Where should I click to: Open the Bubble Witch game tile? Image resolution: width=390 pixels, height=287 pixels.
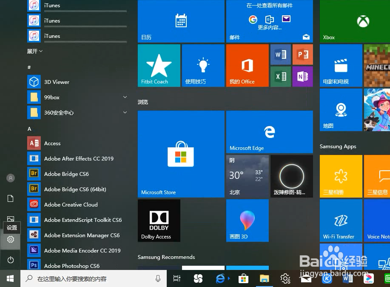(377, 110)
